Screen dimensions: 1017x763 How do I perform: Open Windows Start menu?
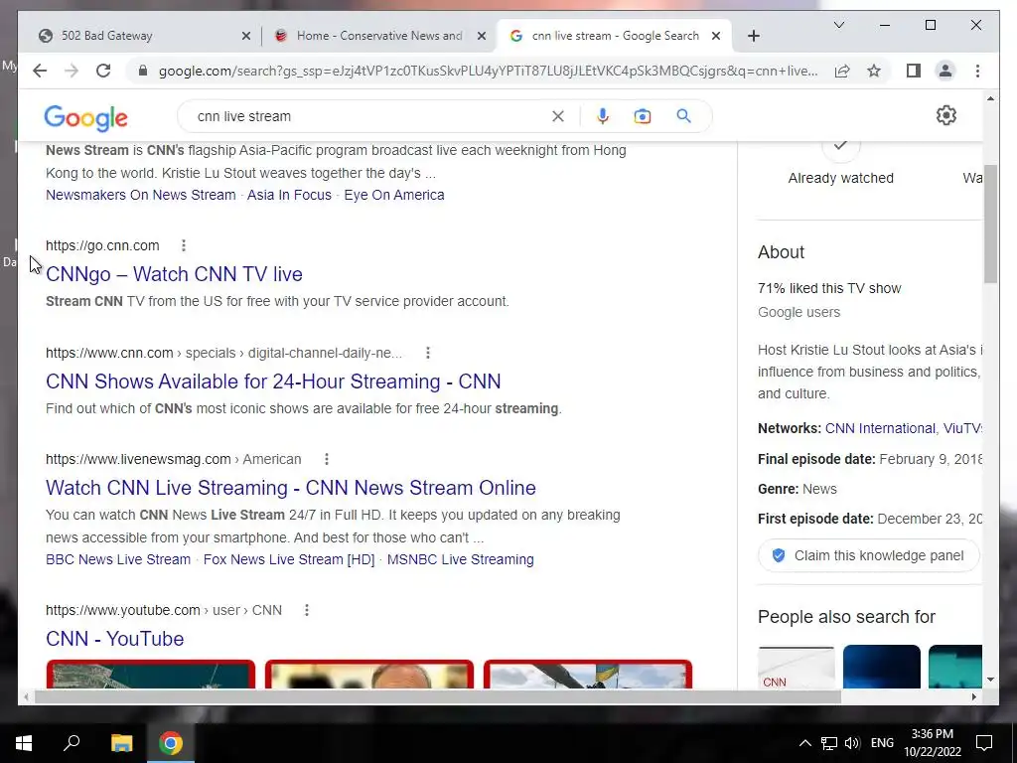(24, 743)
